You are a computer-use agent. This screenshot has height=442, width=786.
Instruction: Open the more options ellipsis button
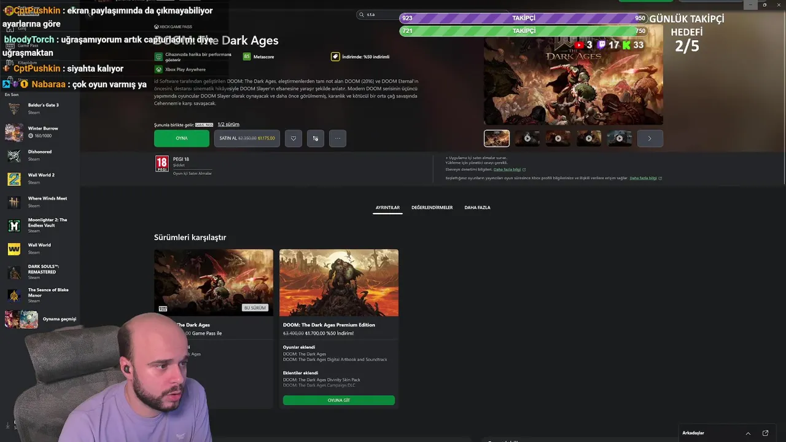tap(338, 138)
